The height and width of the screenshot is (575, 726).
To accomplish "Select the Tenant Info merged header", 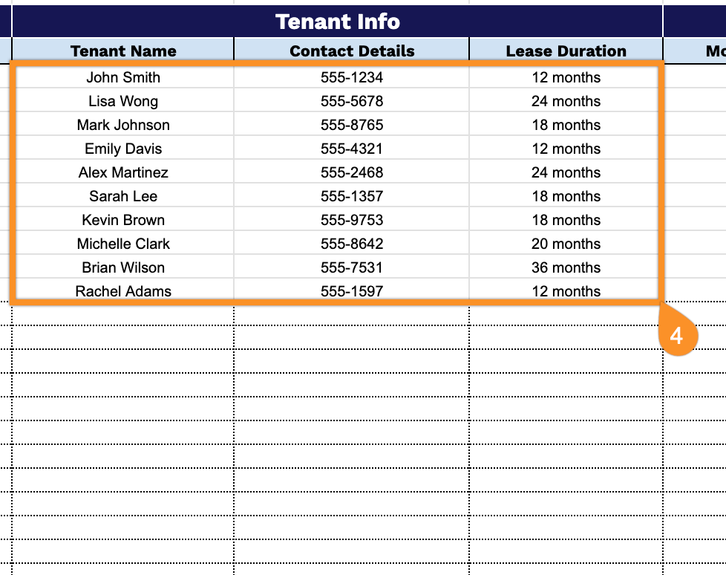I will click(x=338, y=22).
